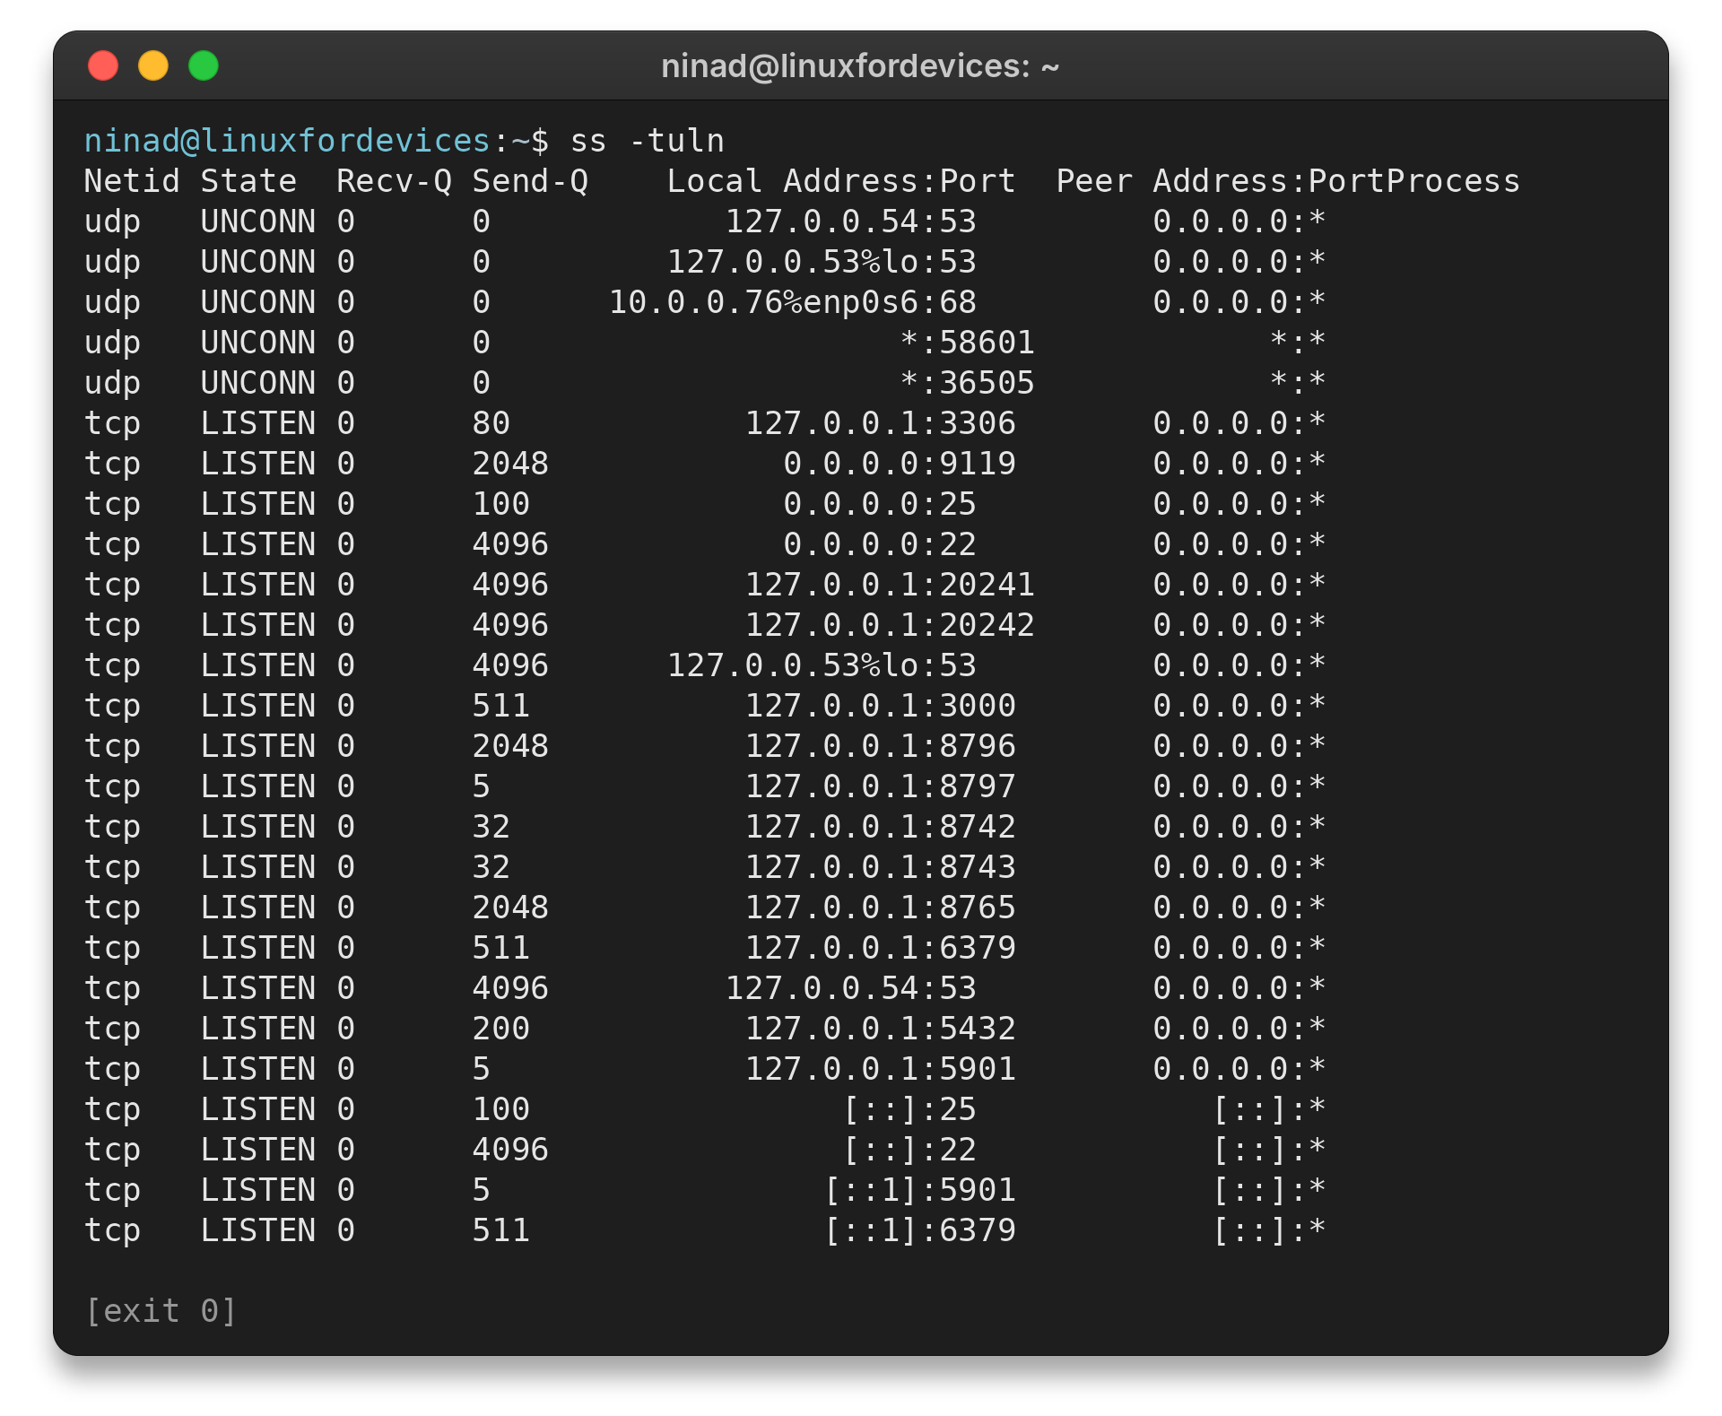The height and width of the screenshot is (1416, 1722).
Task: Click the 'Local Address:Port' column header
Action: pos(841,181)
